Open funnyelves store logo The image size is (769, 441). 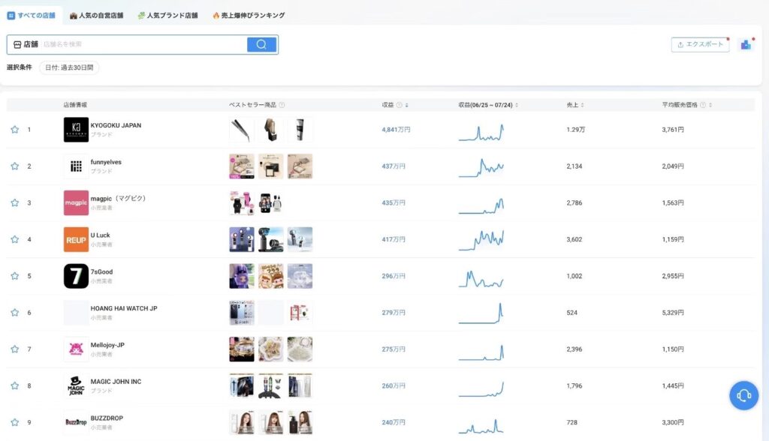point(76,166)
